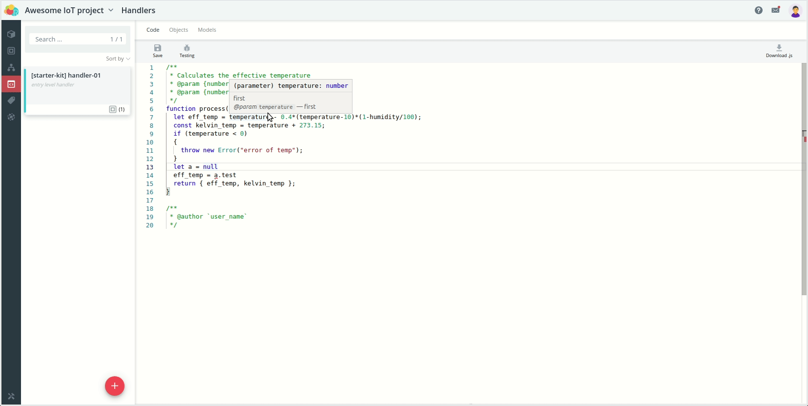Add a new handler with red plus button
808x406 pixels.
(x=115, y=386)
